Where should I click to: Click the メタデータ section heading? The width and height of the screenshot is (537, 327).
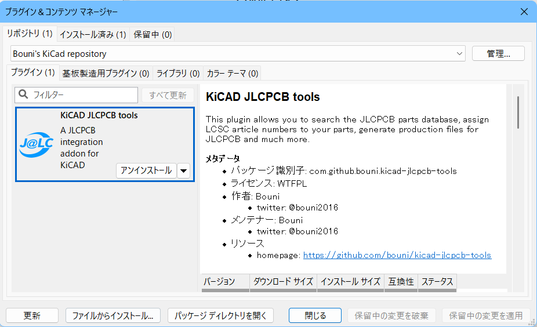[x=223, y=158]
